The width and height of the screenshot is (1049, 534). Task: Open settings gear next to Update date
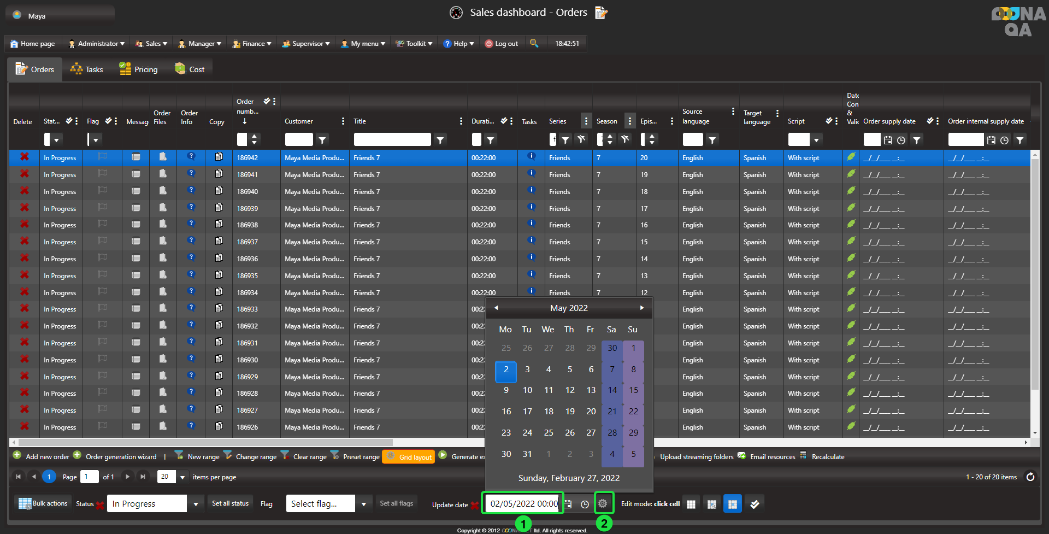[x=603, y=503]
